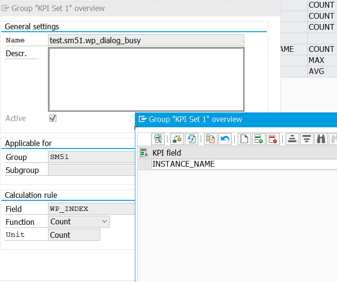Sort in ascending order
This screenshot has width=337, height=282.
click(x=292, y=139)
